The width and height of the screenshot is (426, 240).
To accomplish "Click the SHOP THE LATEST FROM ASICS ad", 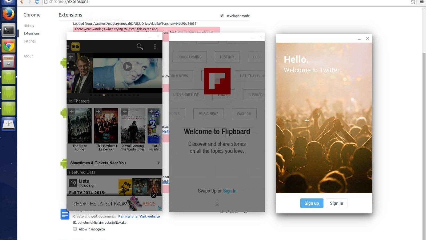I will point(114,204).
